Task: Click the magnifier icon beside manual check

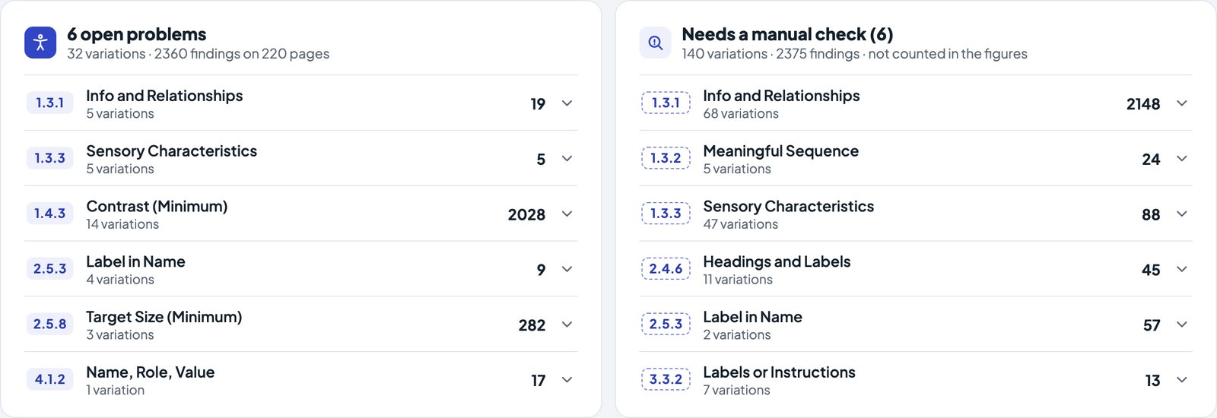Action: (x=655, y=43)
